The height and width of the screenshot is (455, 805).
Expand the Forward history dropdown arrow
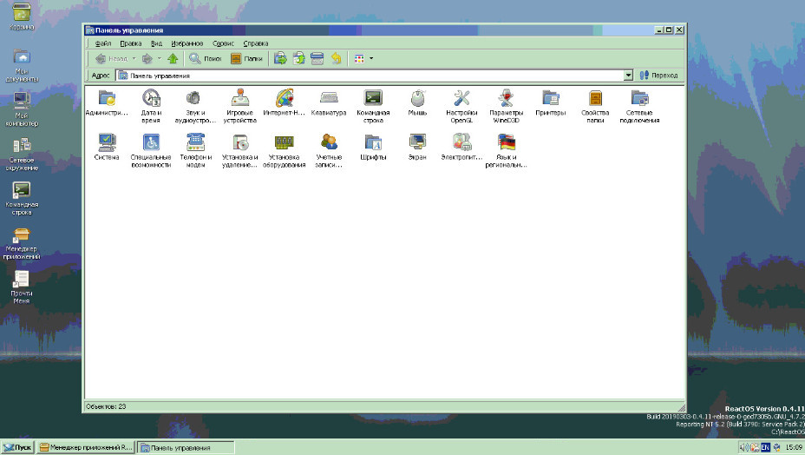click(x=159, y=58)
